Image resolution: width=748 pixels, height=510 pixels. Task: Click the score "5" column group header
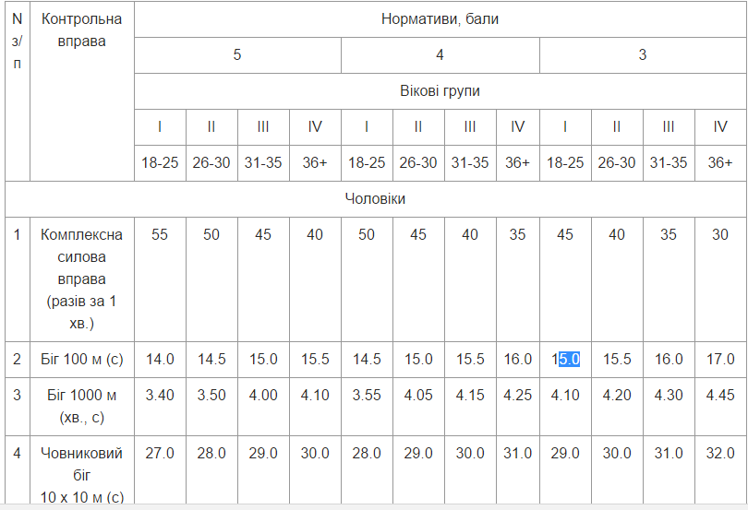pyautogui.click(x=237, y=54)
